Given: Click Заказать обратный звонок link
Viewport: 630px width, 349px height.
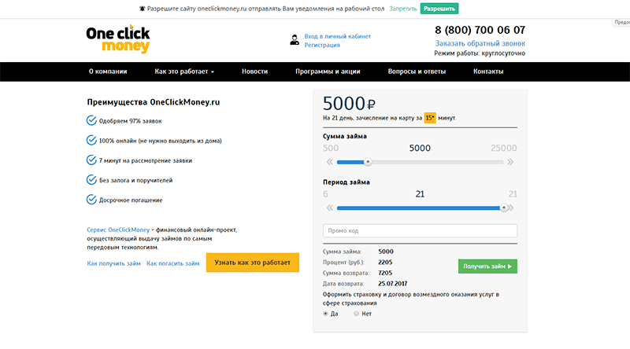Looking at the screenshot, I should [480, 43].
